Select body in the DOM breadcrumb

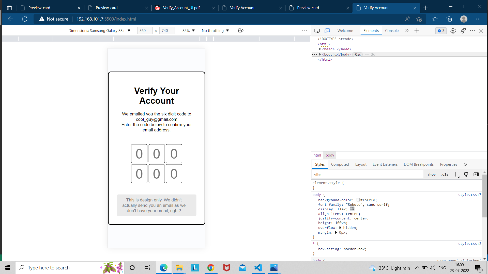330,155
